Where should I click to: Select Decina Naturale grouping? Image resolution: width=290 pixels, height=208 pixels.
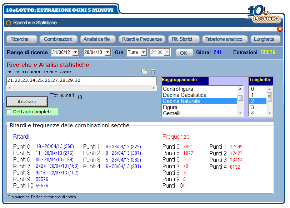[200, 101]
